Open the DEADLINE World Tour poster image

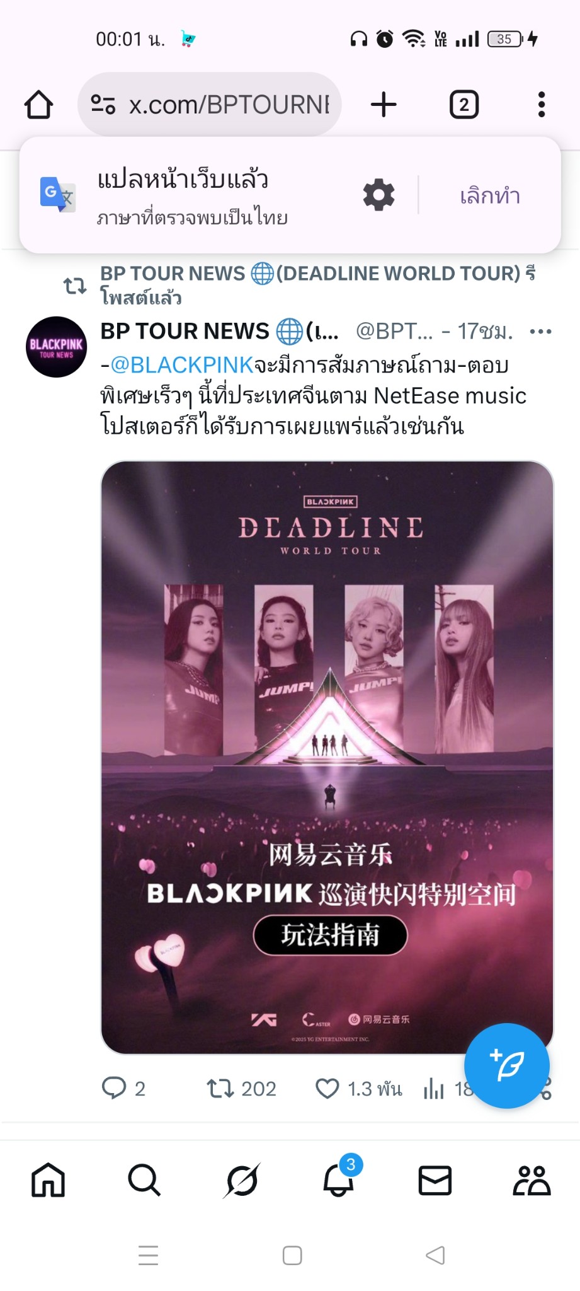327,757
